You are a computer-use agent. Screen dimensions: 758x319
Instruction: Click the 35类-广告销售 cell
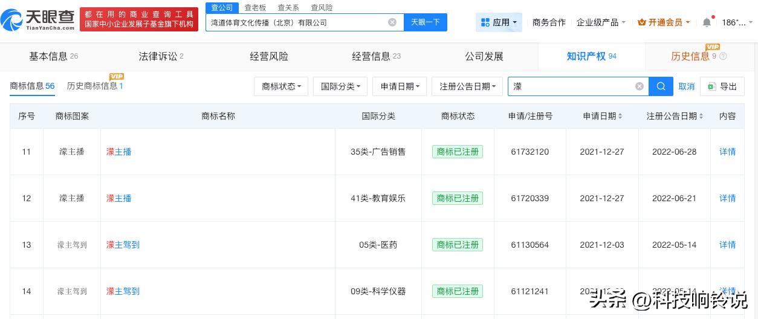378,152
